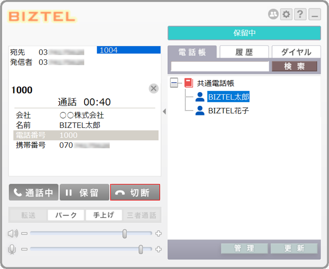Open the agent group users icon
The image size is (329, 269).
273,14
